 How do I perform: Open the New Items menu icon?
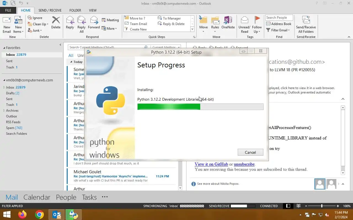tap(18, 20)
